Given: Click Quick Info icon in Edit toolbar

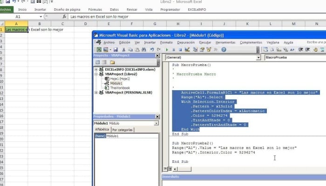Looking at the screenshot, I should coord(279,50).
